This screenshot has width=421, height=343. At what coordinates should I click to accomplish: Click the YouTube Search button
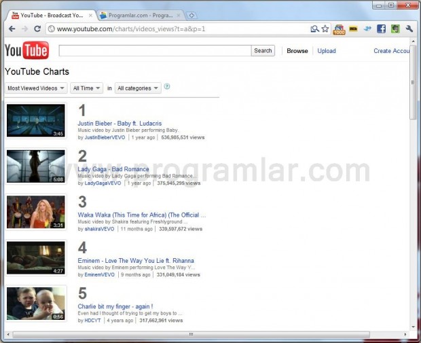pos(263,50)
